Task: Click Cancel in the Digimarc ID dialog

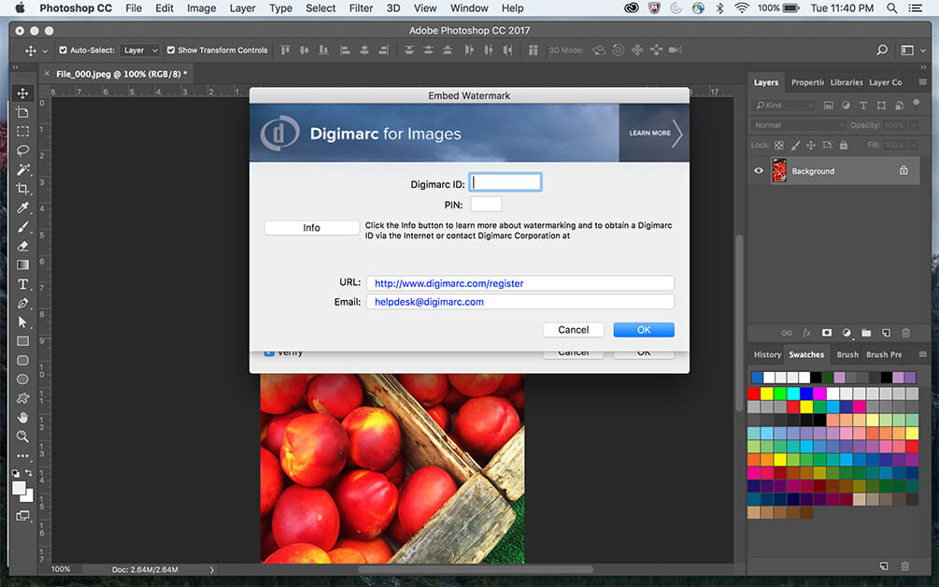Action: coord(573,330)
